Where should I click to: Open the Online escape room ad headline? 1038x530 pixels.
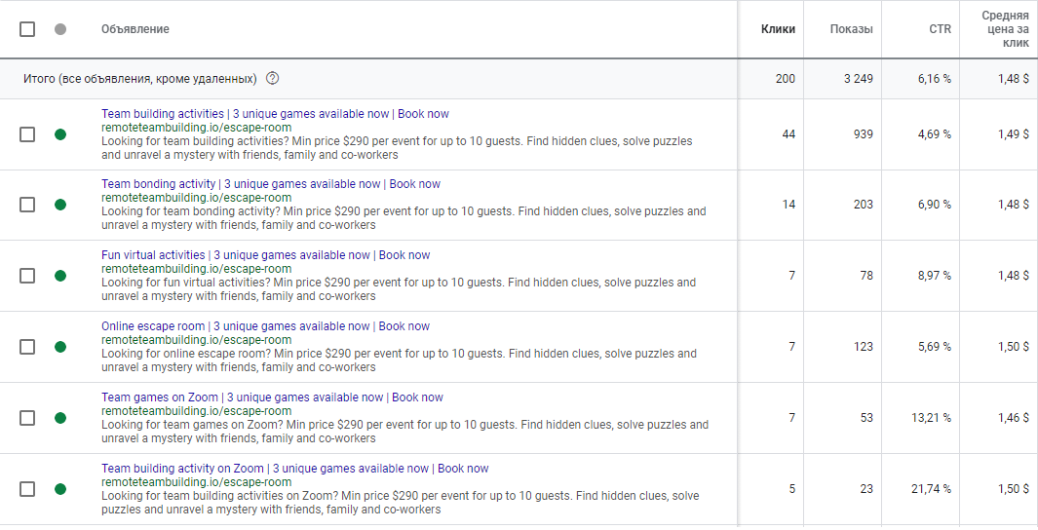(x=265, y=326)
